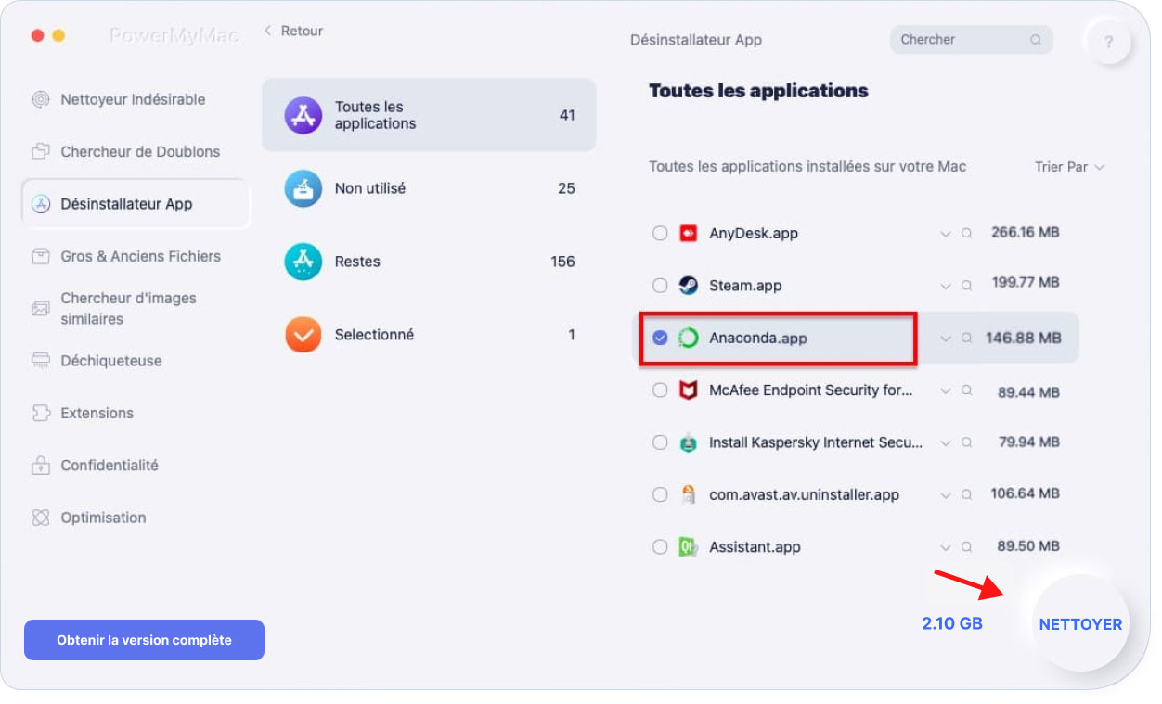Select Steam.app for removal
This screenshot has width=1162, height=704.
[660, 286]
